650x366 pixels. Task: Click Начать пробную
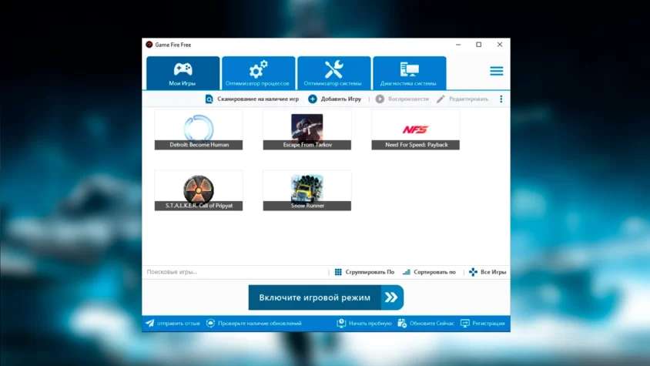(x=364, y=324)
